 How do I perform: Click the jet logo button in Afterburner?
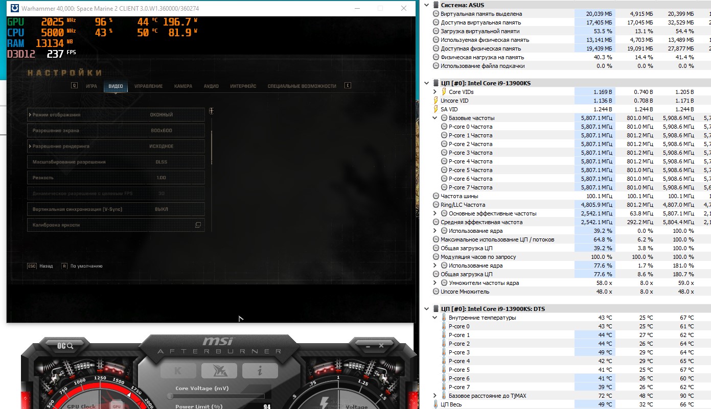219,371
